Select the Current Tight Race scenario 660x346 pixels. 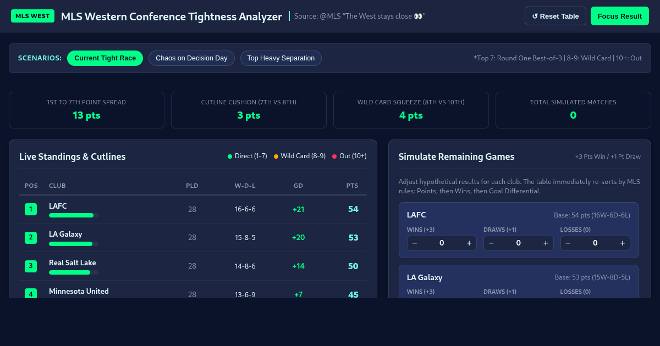click(x=105, y=58)
